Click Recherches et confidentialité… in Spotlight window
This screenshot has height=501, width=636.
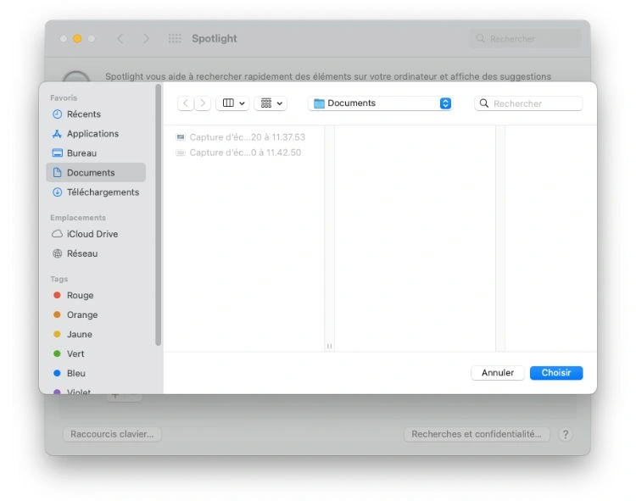tap(477, 434)
